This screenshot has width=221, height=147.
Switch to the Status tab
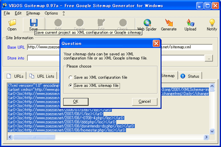click(x=190, y=76)
